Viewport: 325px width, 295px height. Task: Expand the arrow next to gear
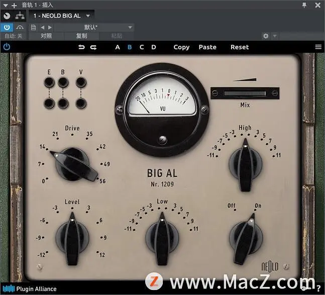coord(275,36)
